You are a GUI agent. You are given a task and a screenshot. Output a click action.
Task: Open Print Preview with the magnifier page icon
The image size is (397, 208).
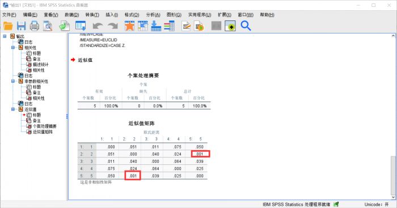click(48, 26)
